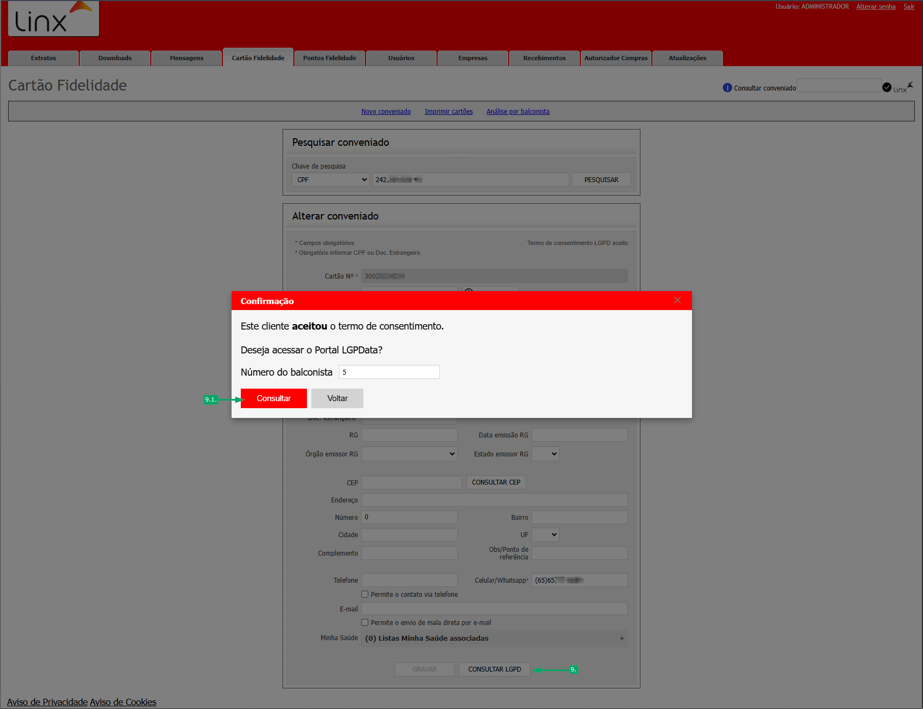Viewport: 923px width, 709px height.
Task: Check Permite o envio de mala direta
Action: pyautogui.click(x=365, y=622)
